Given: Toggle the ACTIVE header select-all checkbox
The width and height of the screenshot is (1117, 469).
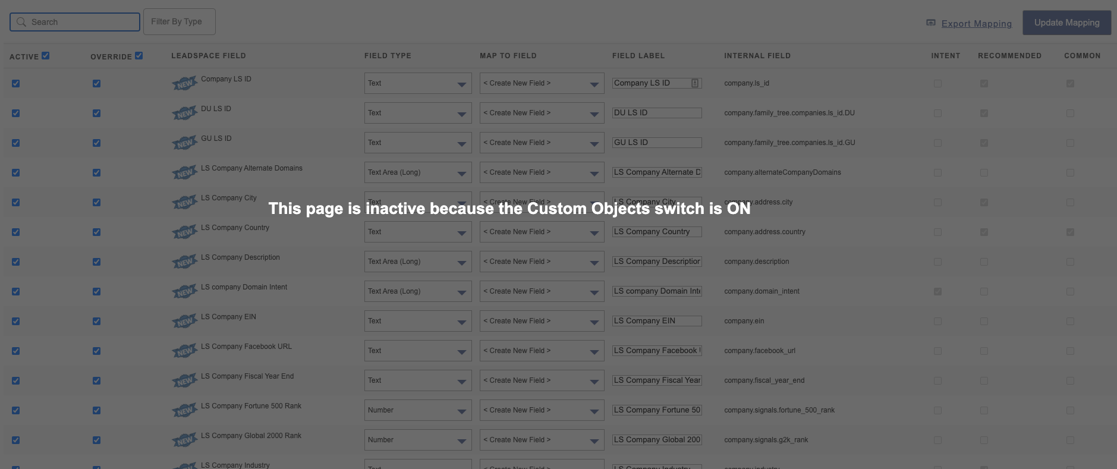Looking at the screenshot, I should coord(46,55).
